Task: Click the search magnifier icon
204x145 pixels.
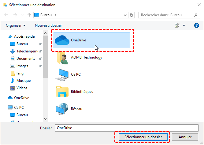Action: [195, 15]
